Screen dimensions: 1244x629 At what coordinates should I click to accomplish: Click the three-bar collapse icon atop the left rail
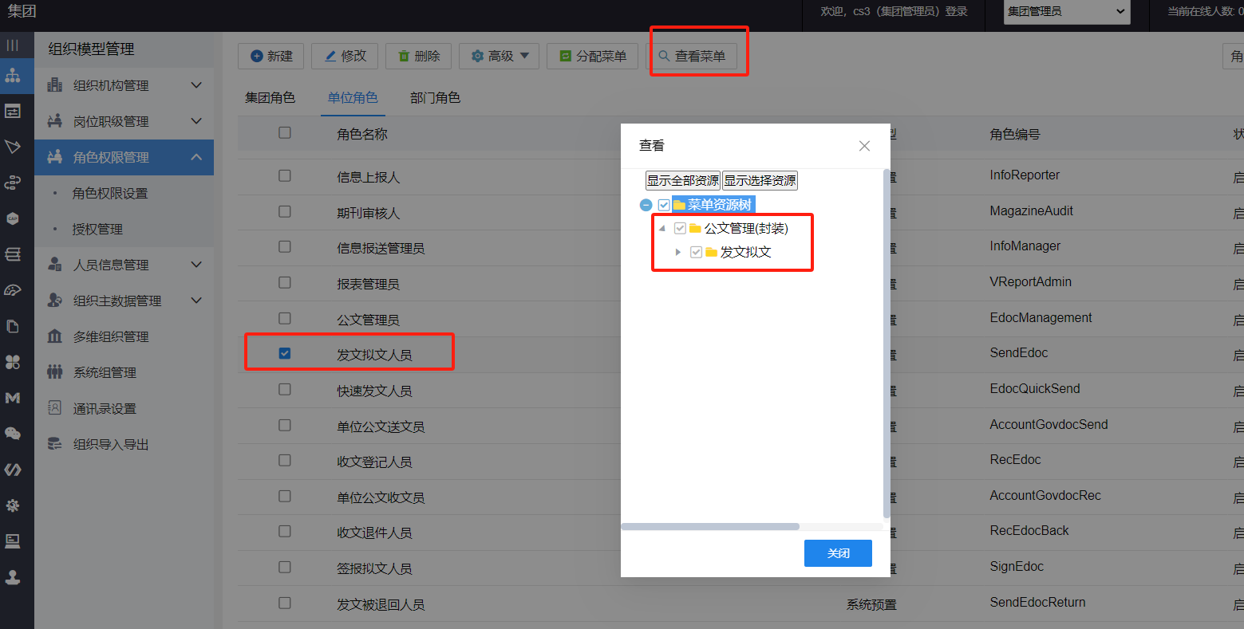(13, 45)
